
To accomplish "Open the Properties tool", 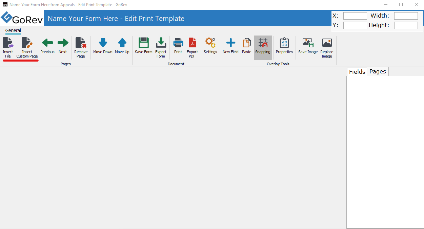I will (284, 46).
